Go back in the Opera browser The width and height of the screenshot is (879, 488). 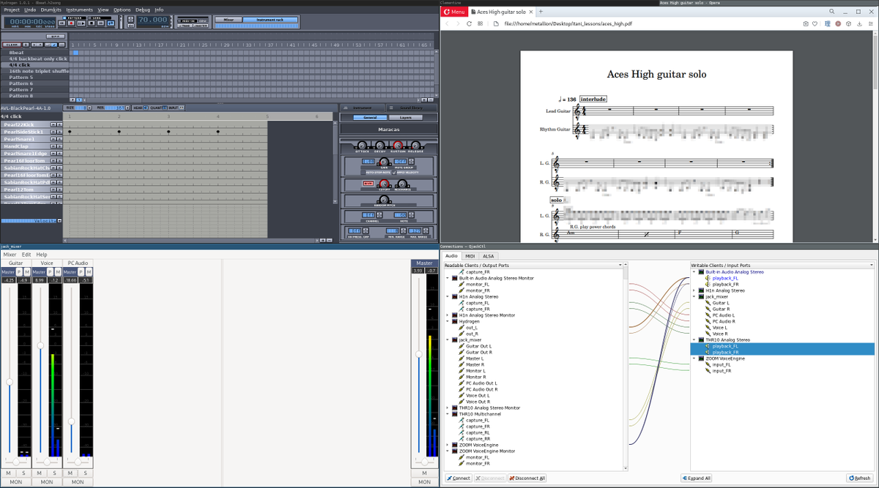pos(447,23)
